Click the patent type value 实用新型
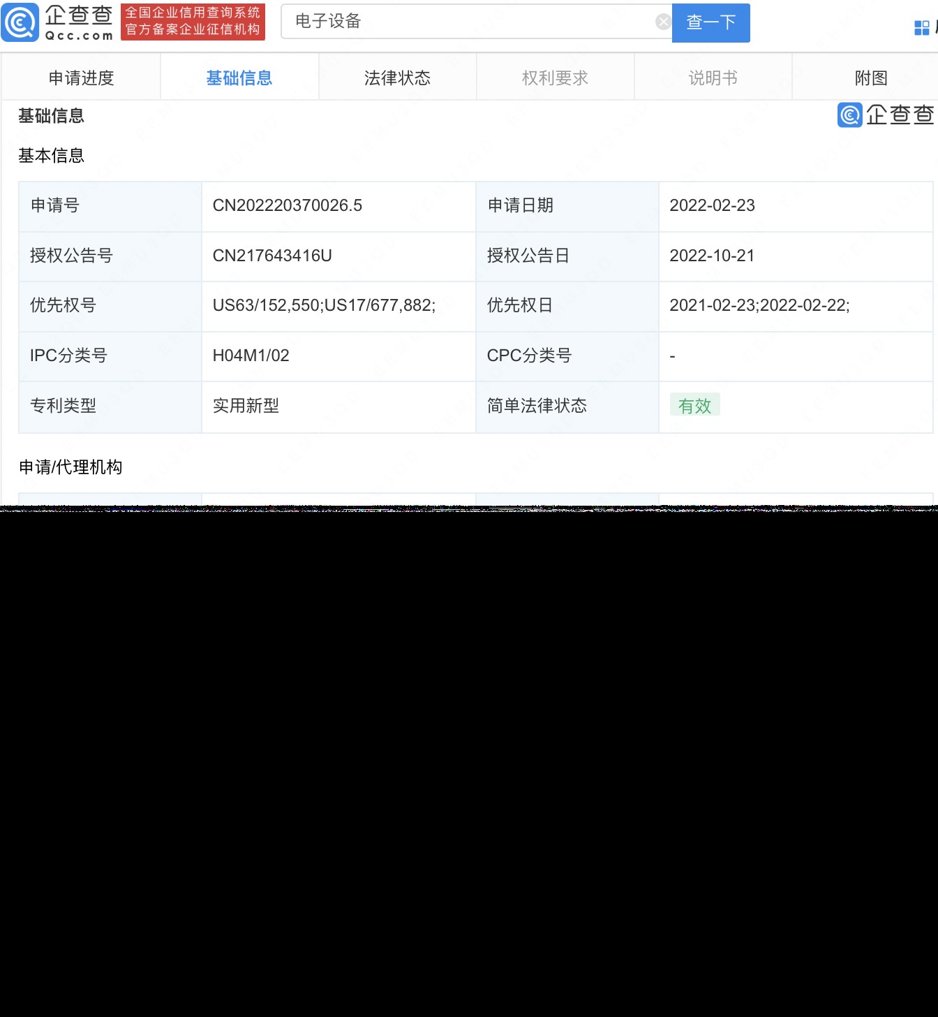This screenshot has width=938, height=1017. point(246,406)
